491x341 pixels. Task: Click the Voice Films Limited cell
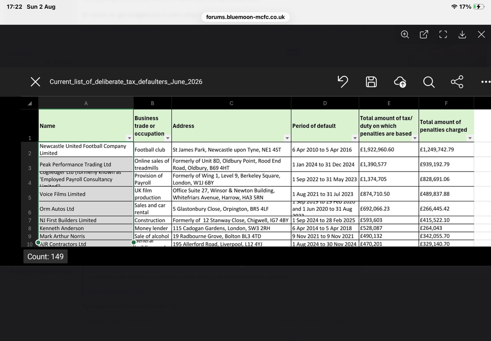pyautogui.click(x=86, y=194)
